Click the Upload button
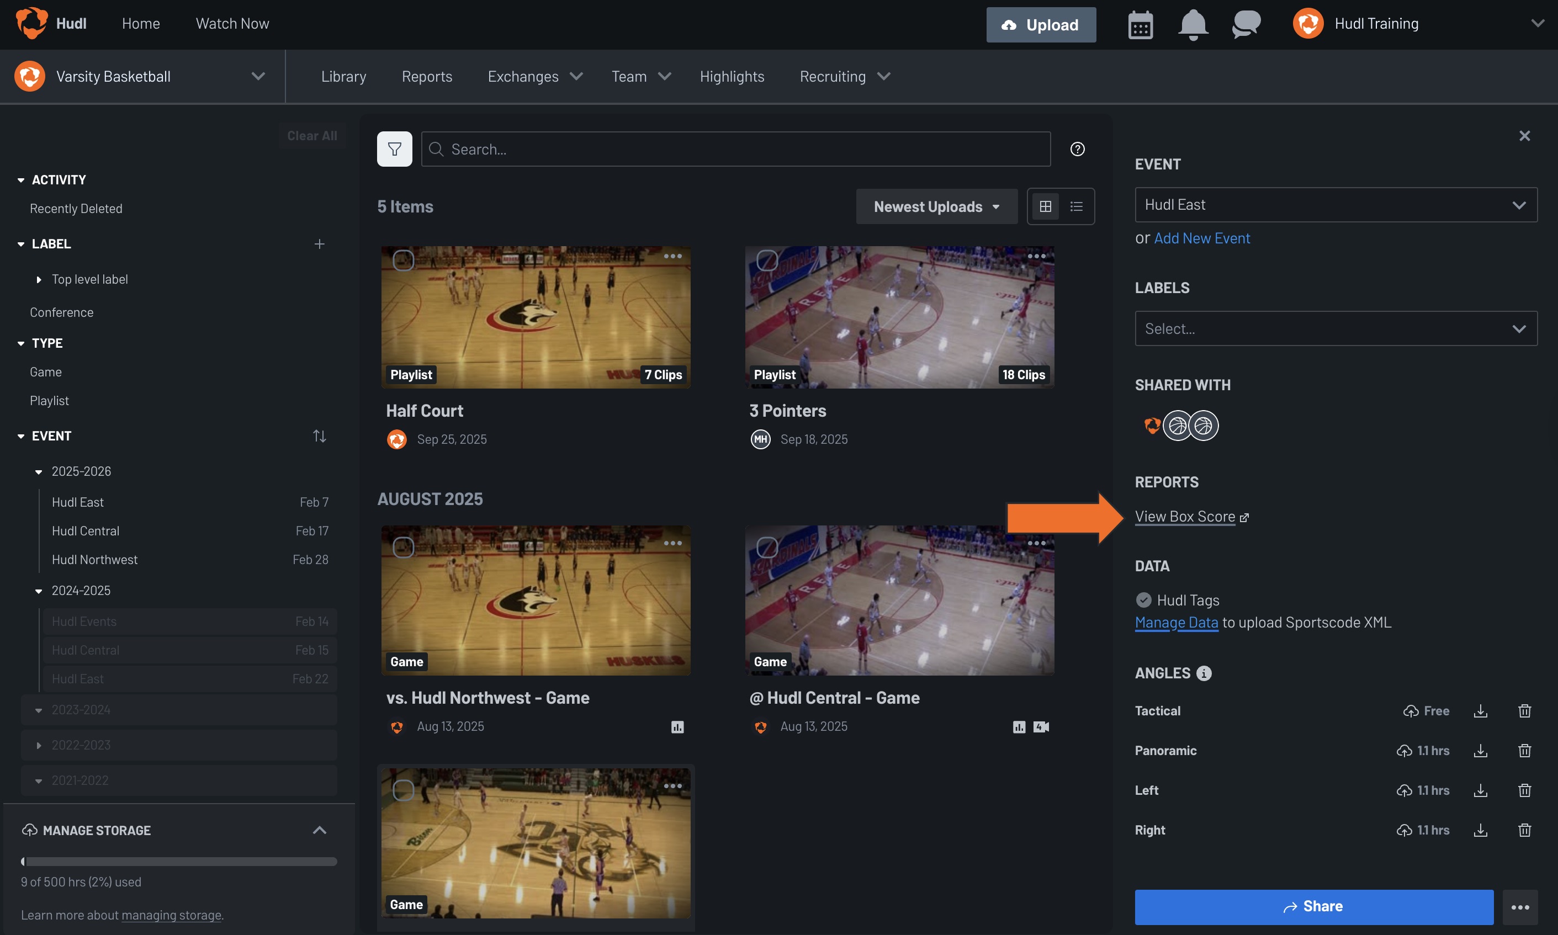Viewport: 1558px width, 935px height. point(1041,25)
